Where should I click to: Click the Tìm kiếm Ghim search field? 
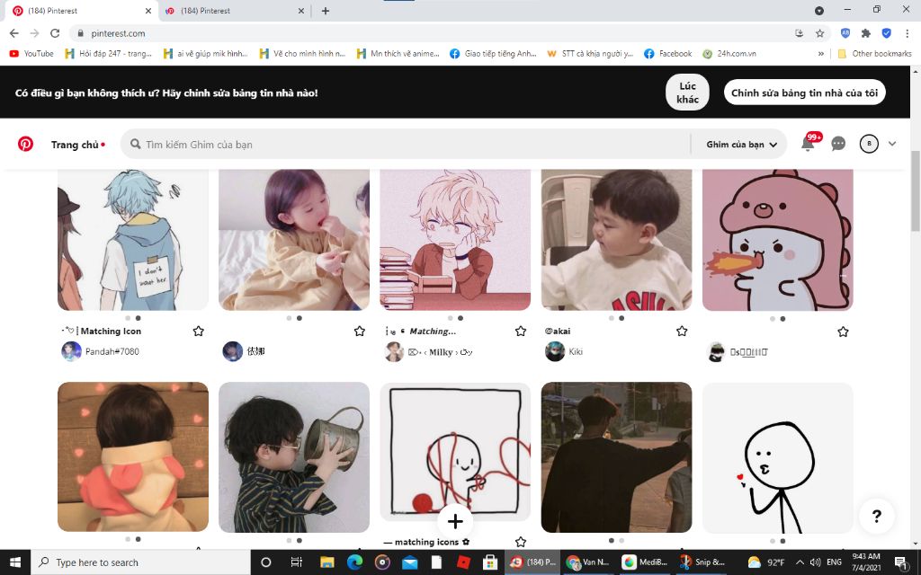click(x=406, y=145)
